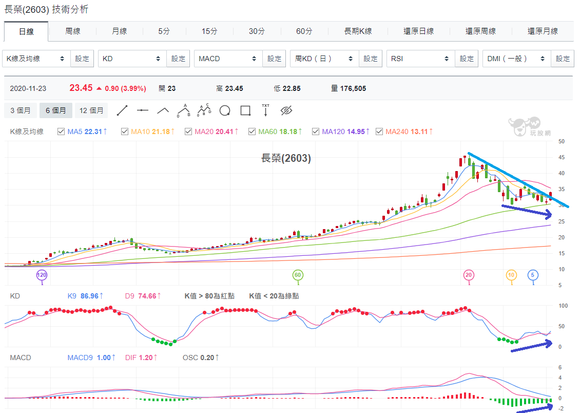The height and width of the screenshot is (413, 580).
Task: Select the ABCD wave pattern tool
Action: click(x=204, y=110)
